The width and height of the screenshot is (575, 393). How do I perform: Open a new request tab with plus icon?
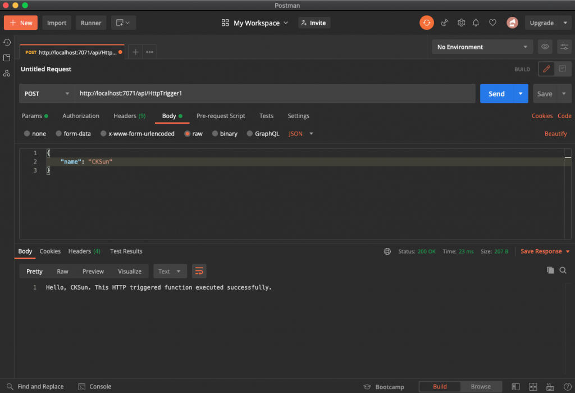tap(135, 52)
